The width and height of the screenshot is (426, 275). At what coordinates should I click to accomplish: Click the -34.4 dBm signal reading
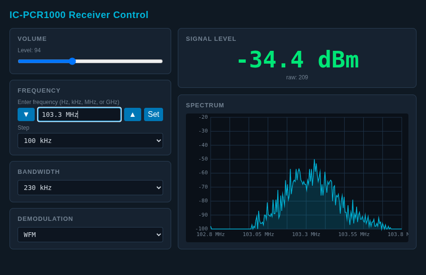(x=297, y=60)
